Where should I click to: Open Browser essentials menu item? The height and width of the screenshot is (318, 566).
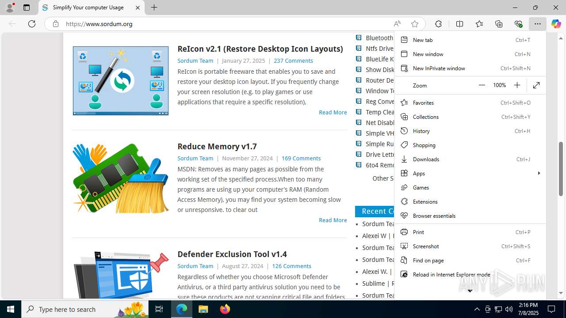(470, 216)
